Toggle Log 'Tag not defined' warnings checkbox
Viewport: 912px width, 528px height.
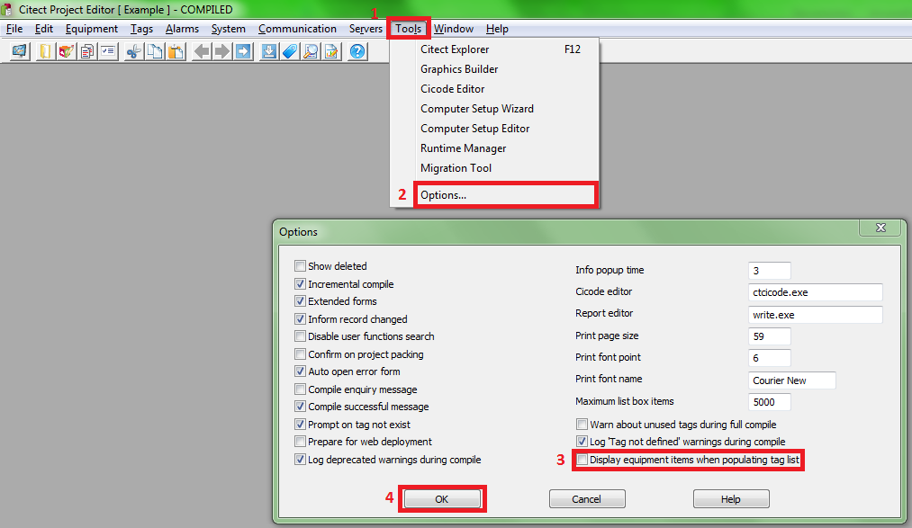coord(582,442)
